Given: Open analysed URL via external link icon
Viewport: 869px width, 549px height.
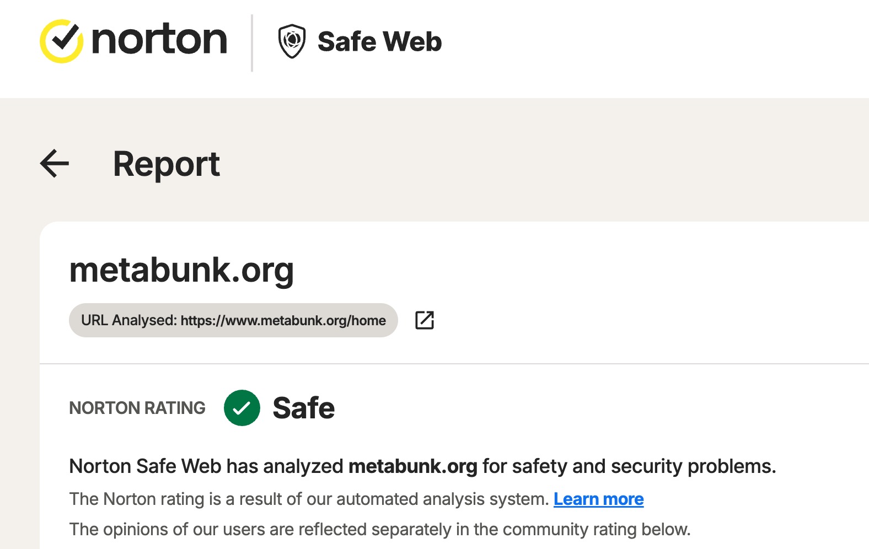Looking at the screenshot, I should coord(424,320).
